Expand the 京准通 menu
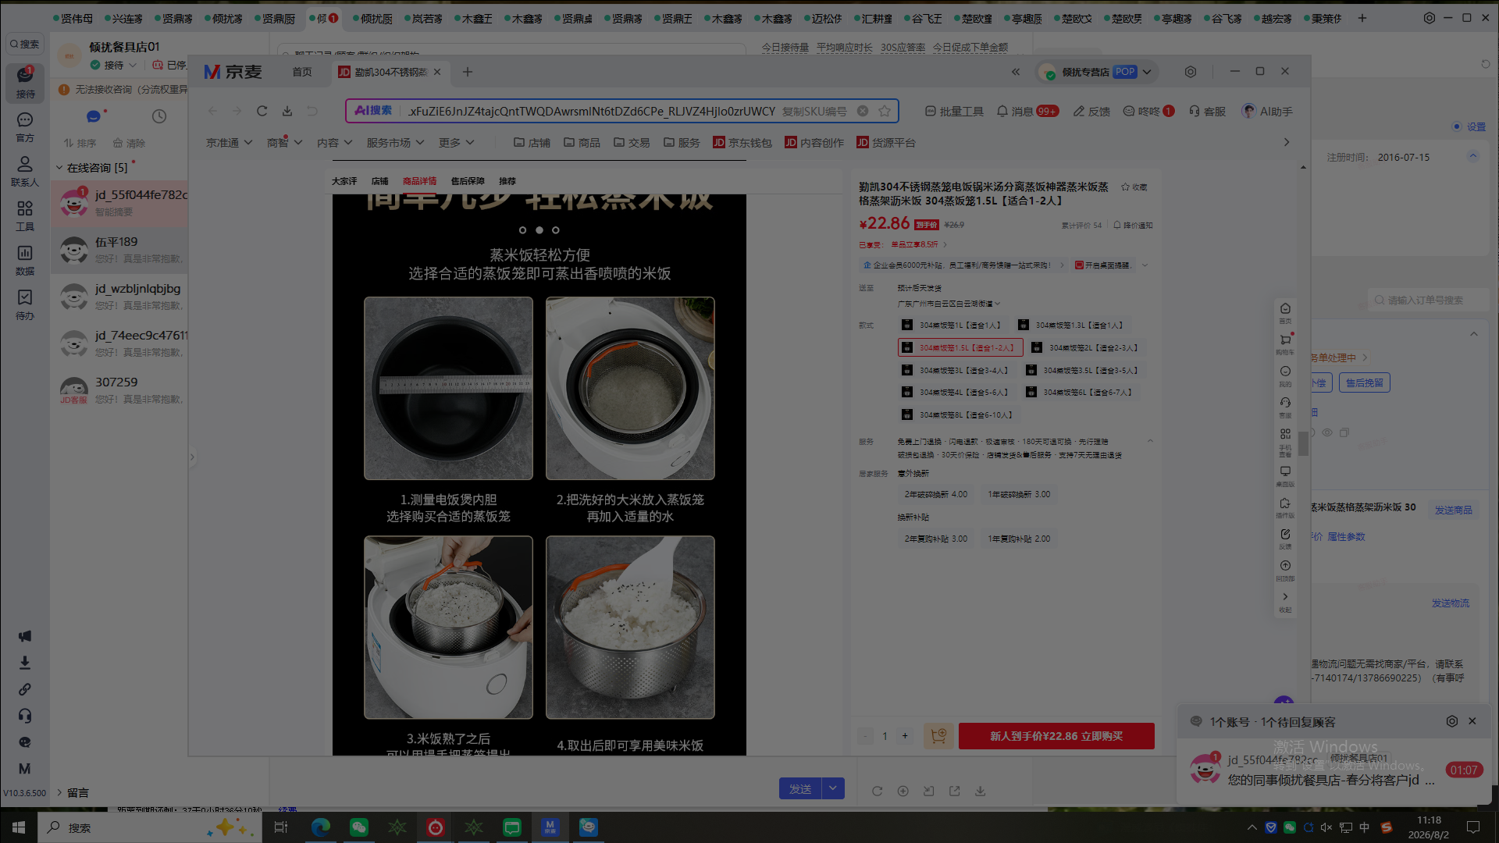 [x=229, y=143]
